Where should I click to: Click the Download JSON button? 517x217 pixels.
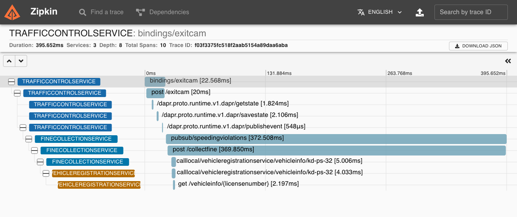point(478,46)
